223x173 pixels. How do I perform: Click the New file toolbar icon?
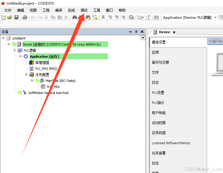point(3,17)
